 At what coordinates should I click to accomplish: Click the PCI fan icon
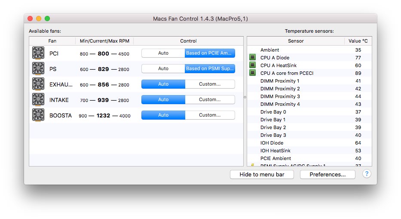pos(38,53)
